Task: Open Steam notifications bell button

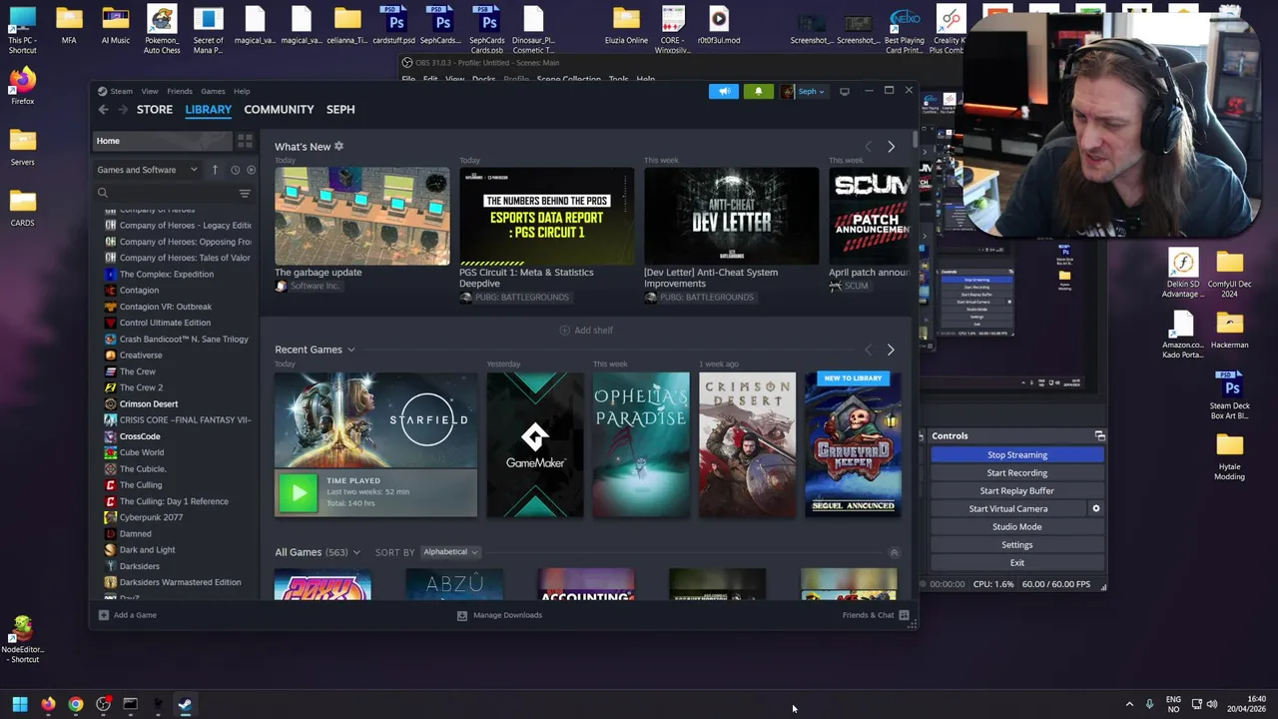Action: [x=758, y=91]
